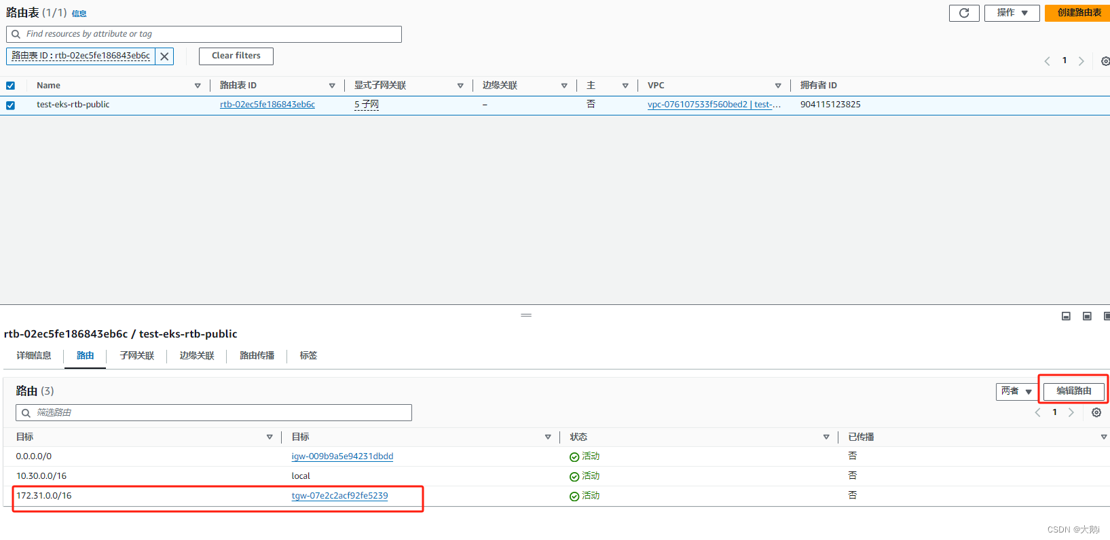
Task: Open route table list preferences gear
Action: [x=1105, y=61]
